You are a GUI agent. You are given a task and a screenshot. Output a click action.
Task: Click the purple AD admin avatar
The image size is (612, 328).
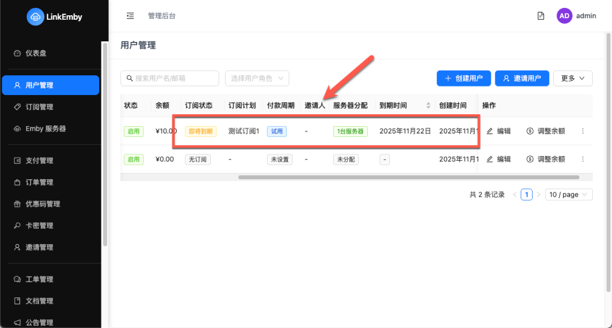(564, 15)
